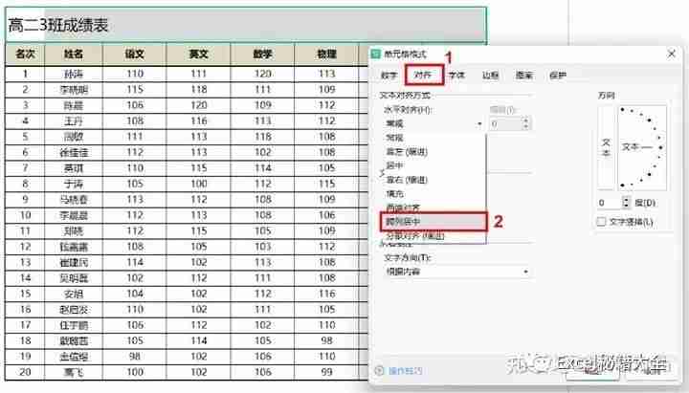Pick 靠右 (缩进) alignment option

point(407,180)
